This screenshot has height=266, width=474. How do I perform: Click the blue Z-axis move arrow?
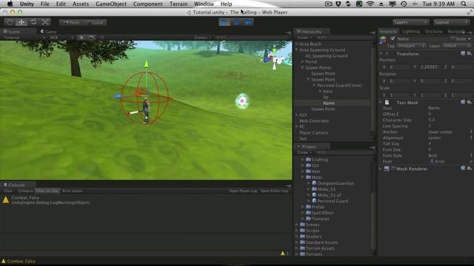[x=117, y=96]
